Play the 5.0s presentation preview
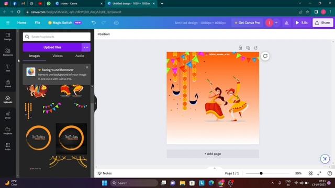This screenshot has width=335, height=188. pyautogui.click(x=301, y=22)
